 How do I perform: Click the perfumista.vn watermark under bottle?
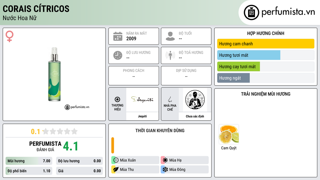click(77, 107)
